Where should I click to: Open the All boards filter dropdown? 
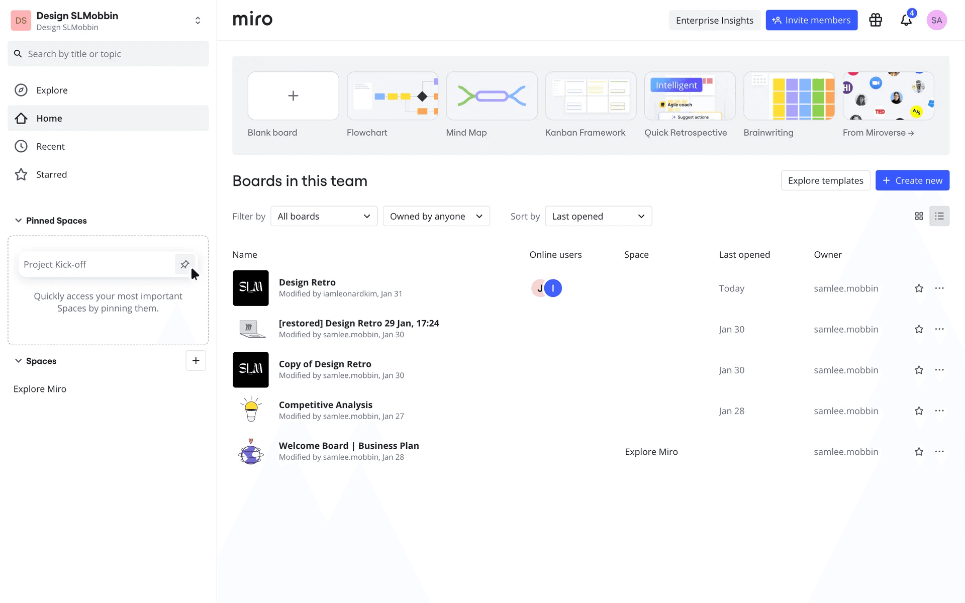coord(324,216)
